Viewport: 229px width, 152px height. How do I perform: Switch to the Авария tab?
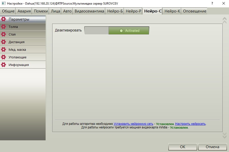click(x=24, y=11)
